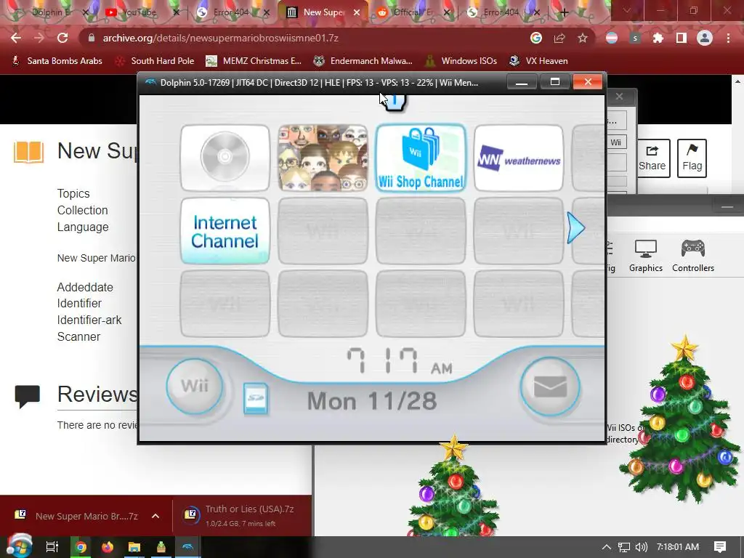Open Chrome extensions puzzle icon
The height and width of the screenshot is (558, 744).
point(658,38)
